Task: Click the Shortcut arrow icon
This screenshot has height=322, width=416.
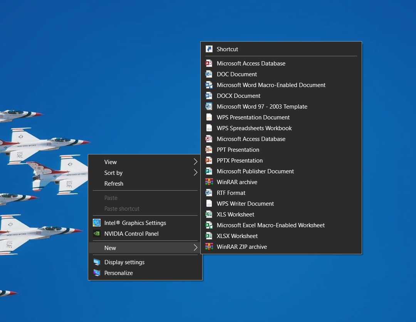Action: pos(209,49)
